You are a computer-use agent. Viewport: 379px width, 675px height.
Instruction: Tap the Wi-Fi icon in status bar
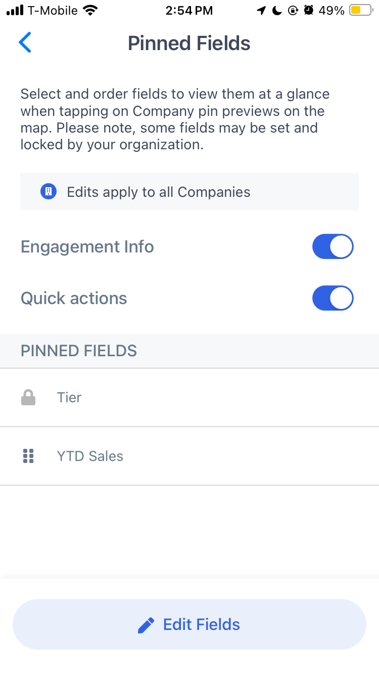[x=90, y=10]
